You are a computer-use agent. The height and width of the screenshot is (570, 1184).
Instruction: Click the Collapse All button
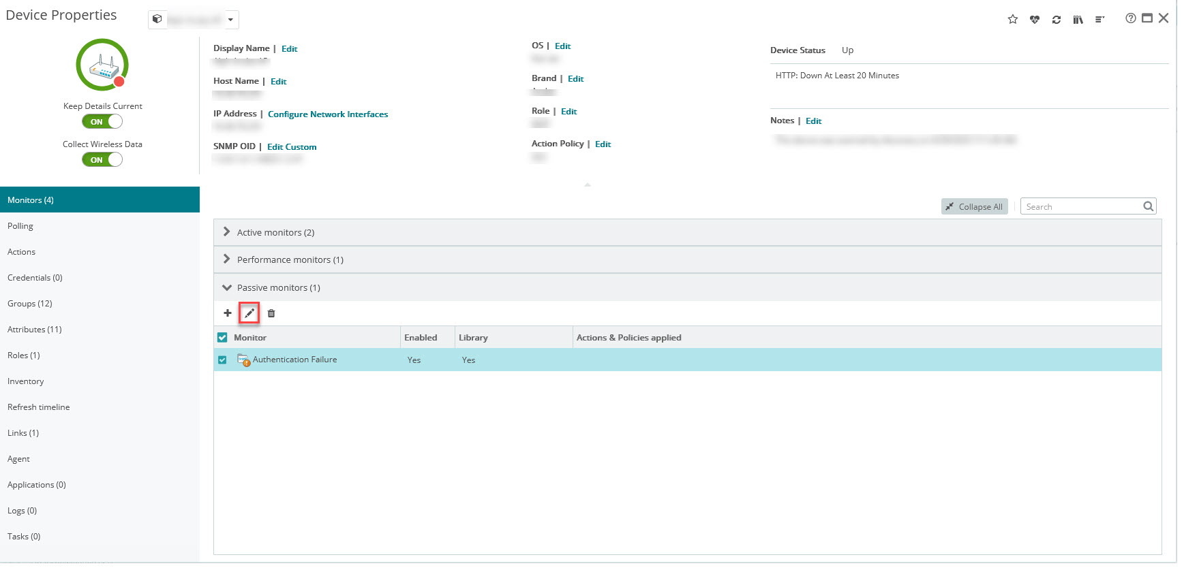tap(974, 206)
